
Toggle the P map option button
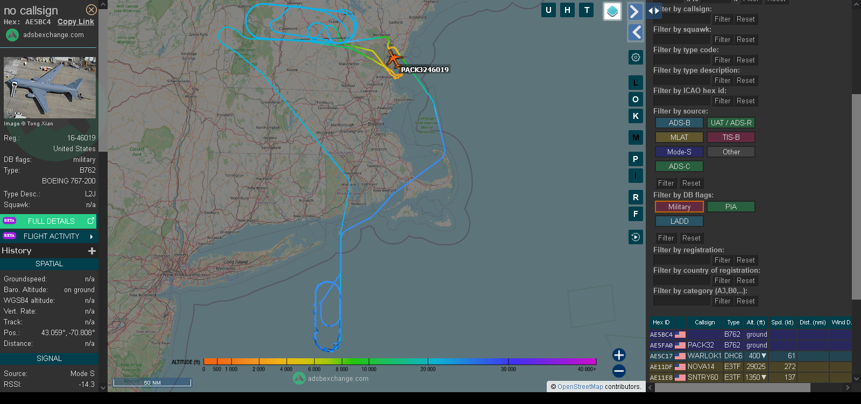636,159
